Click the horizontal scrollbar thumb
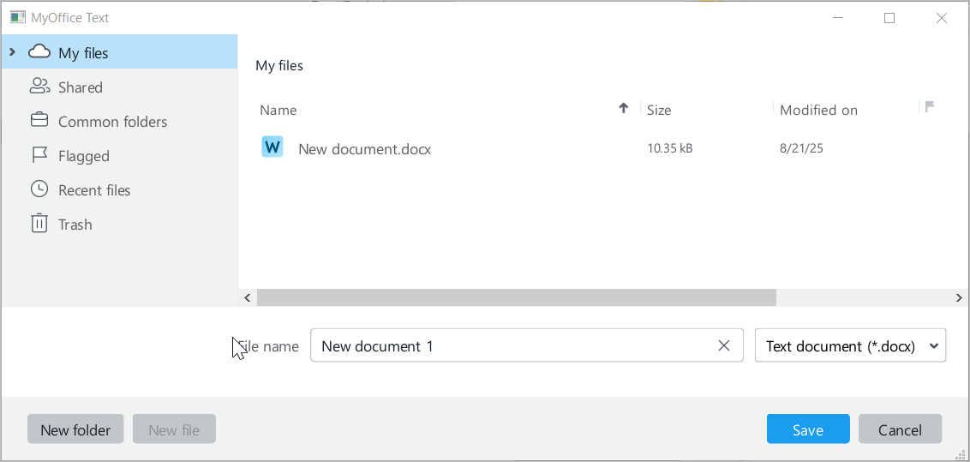The height and width of the screenshot is (462, 970). pyautogui.click(x=517, y=297)
